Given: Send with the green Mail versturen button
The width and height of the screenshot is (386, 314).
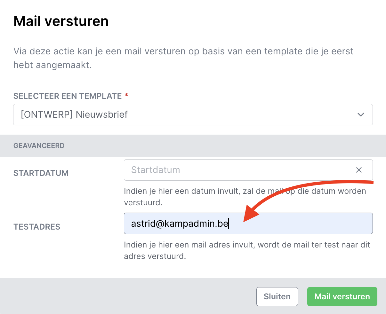Looking at the screenshot, I should pyautogui.click(x=342, y=296).
